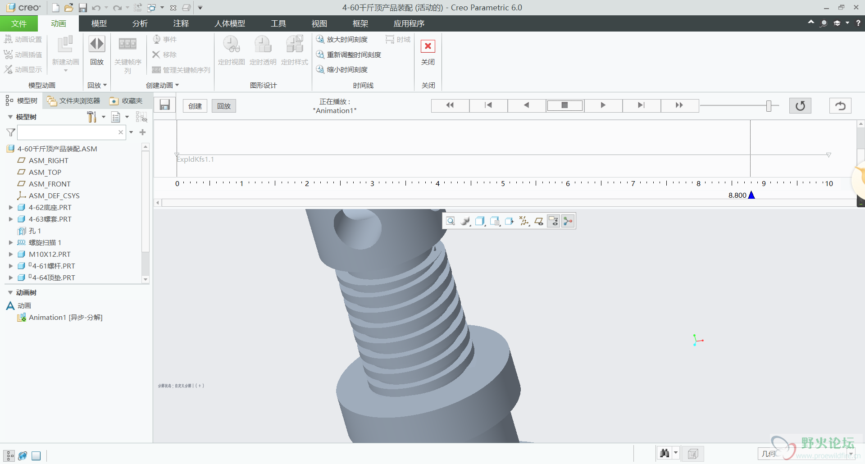The width and height of the screenshot is (865, 464).
Task: Open model tree columns display dropdown icon
Action: [x=116, y=117]
